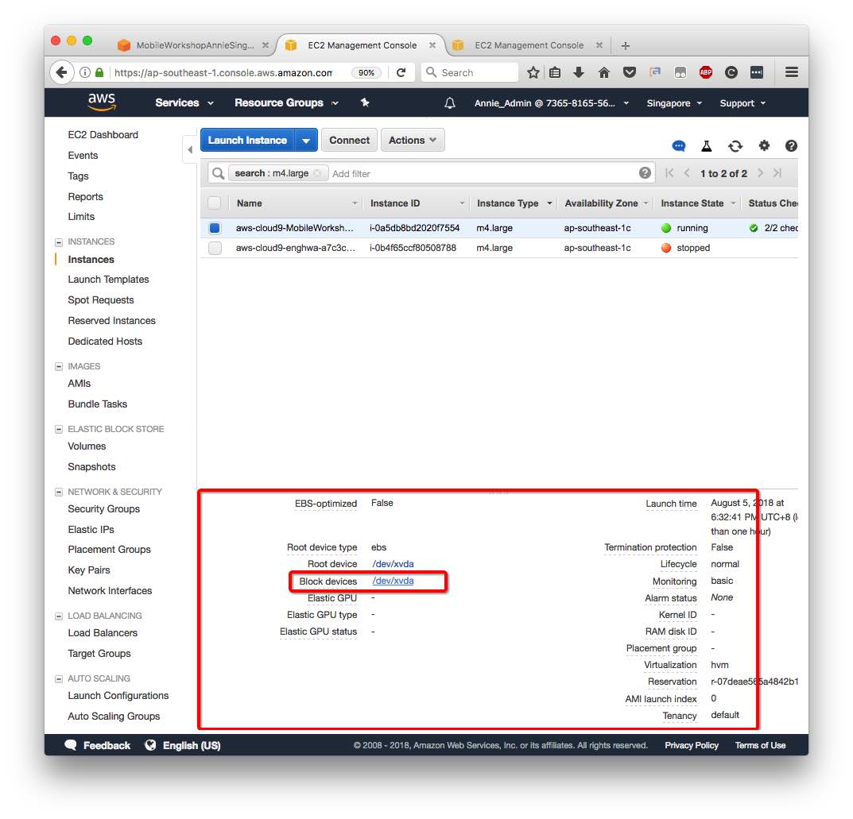
Task: Open a new browser tab
Action: pos(626,45)
